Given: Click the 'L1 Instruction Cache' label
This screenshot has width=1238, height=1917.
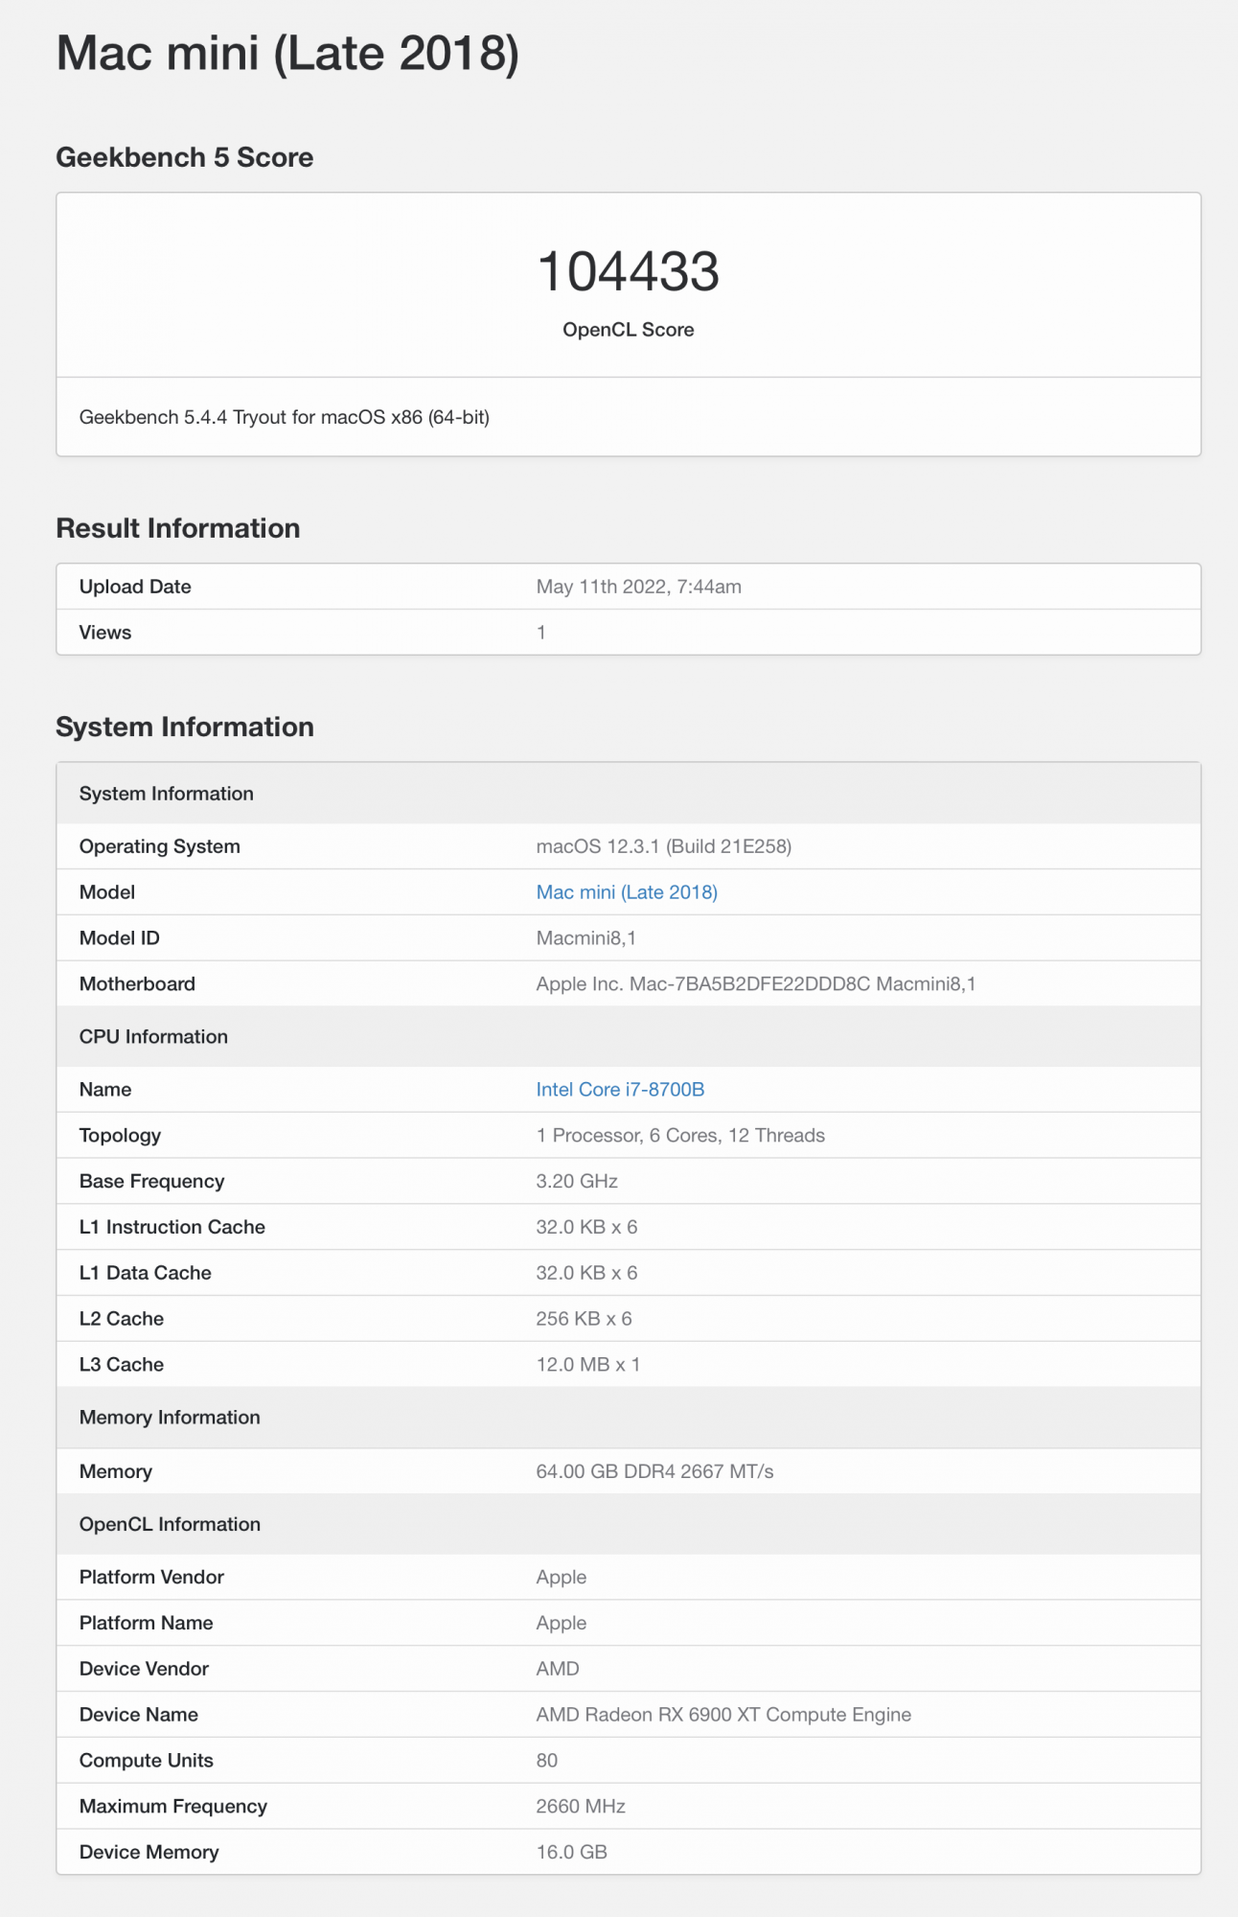Looking at the screenshot, I should 172,1228.
